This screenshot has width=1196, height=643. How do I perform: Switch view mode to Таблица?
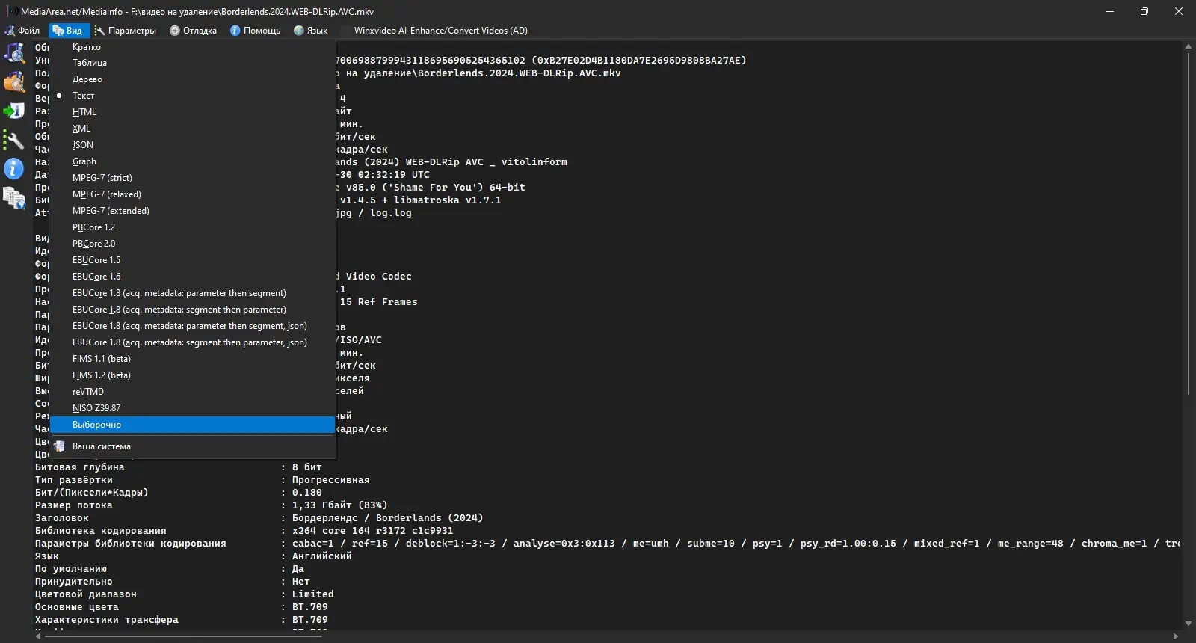90,63
